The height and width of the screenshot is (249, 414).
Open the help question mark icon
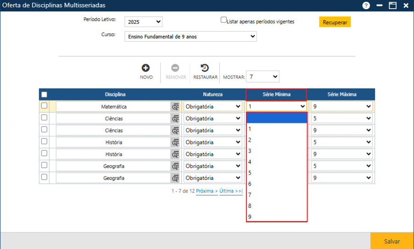coord(366,6)
